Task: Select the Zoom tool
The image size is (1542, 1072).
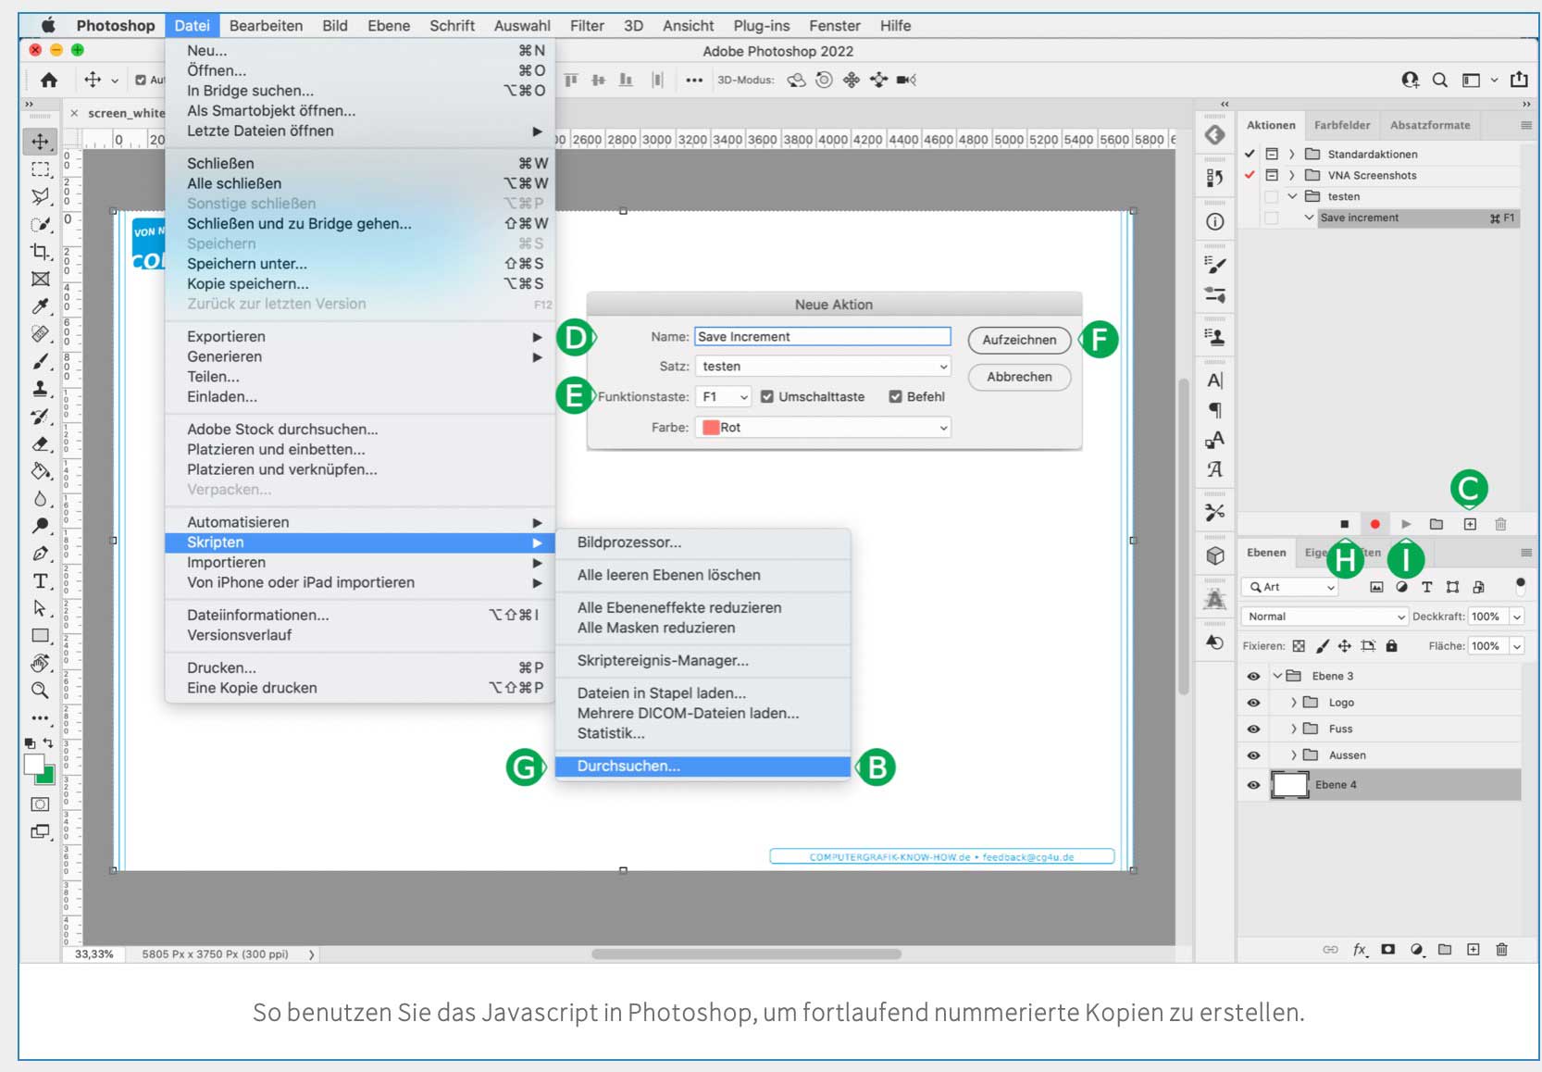Action: click(x=40, y=691)
